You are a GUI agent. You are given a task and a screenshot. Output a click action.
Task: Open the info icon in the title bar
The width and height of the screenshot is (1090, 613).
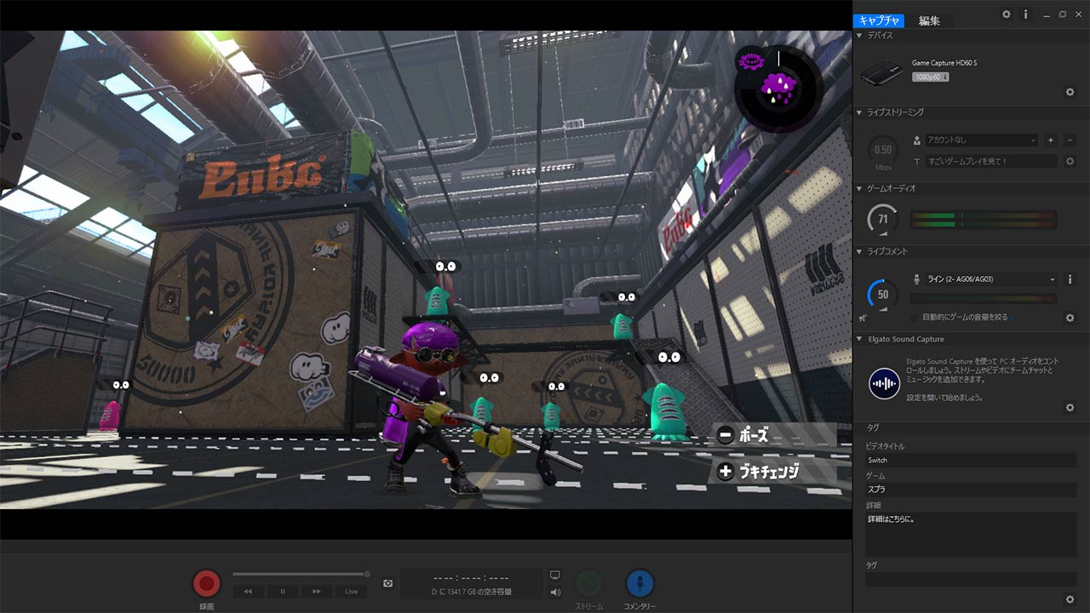tap(1026, 14)
